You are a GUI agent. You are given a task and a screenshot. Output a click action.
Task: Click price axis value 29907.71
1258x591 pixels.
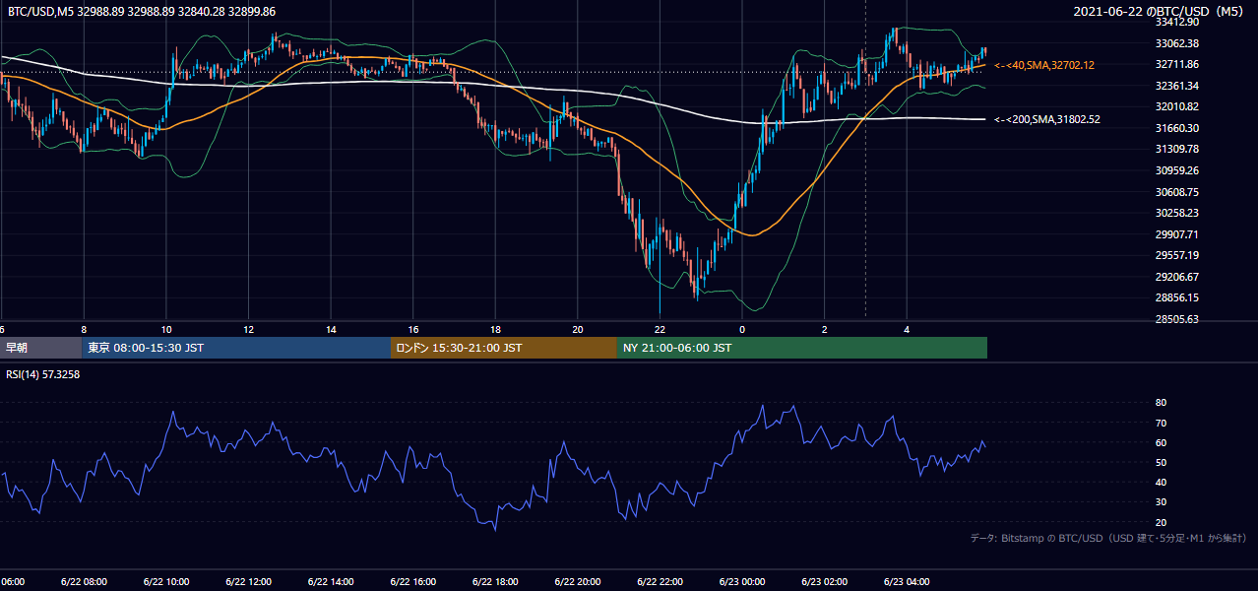(1176, 234)
